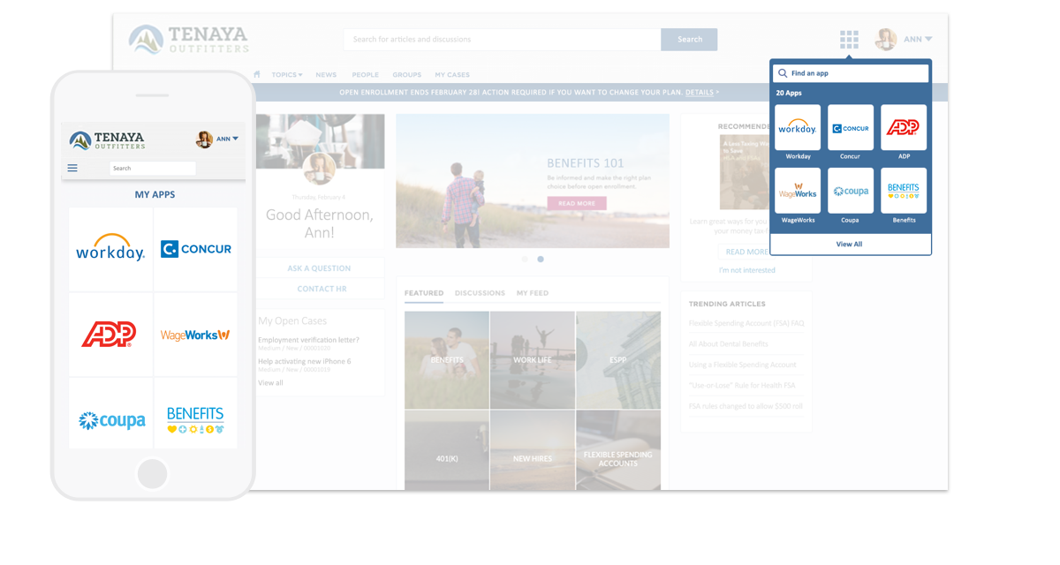Image resolution: width=1060 pixels, height=565 pixels.
Task: Open the 401(K) featured tile
Action: [x=447, y=450]
